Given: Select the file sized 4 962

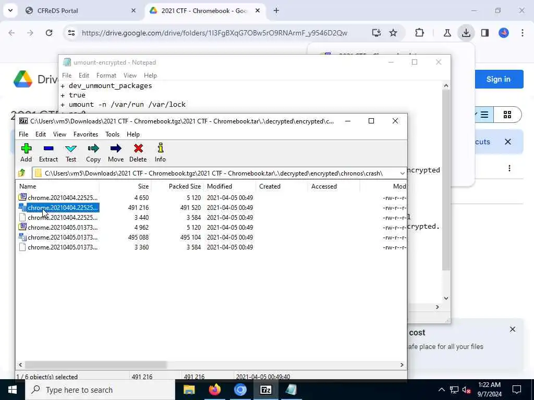Looking at the screenshot, I should [63, 227].
